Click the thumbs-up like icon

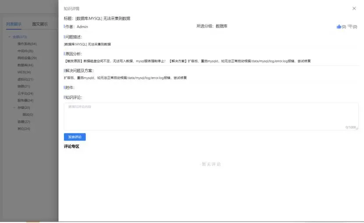click(339, 27)
